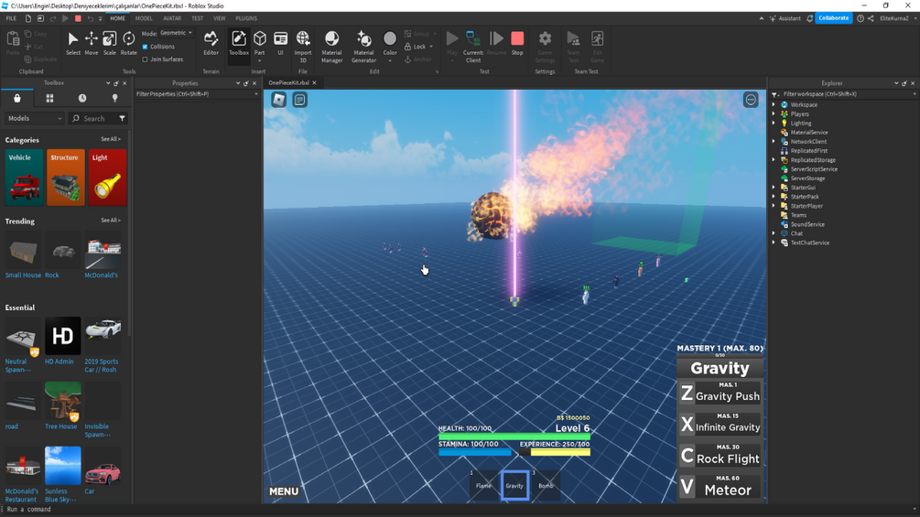Open Toolbox marketplace grid tab

click(x=49, y=98)
